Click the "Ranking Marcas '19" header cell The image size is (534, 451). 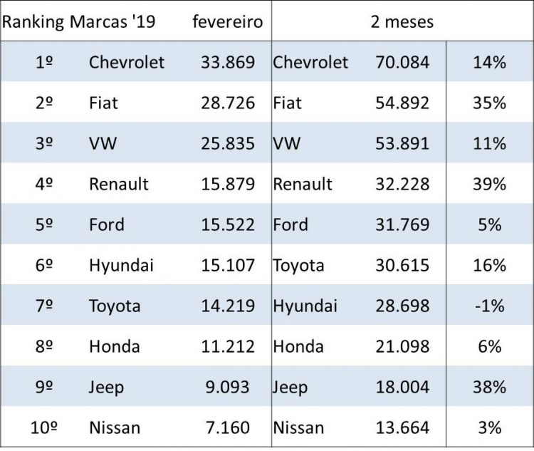(78, 21)
